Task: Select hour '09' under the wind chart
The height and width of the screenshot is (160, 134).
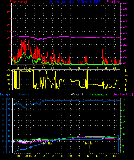Action: [52, 68]
